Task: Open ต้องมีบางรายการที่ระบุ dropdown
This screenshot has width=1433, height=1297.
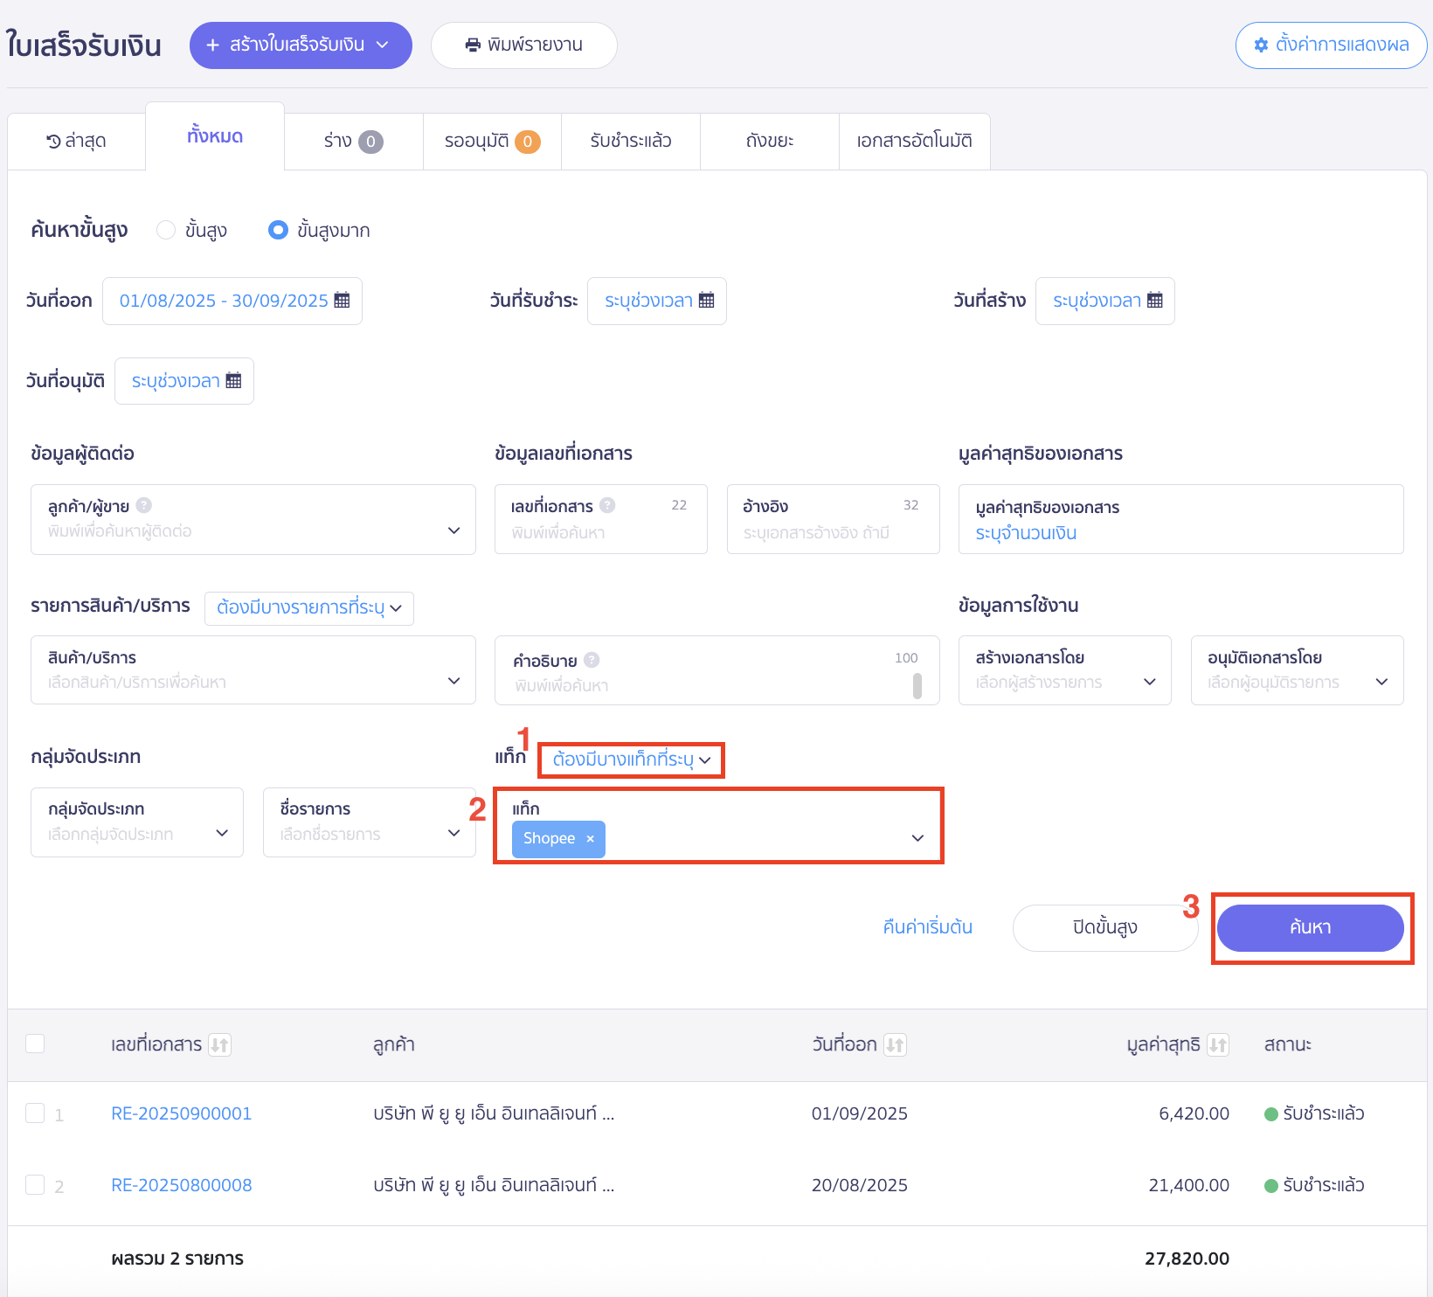Action: coord(309,608)
